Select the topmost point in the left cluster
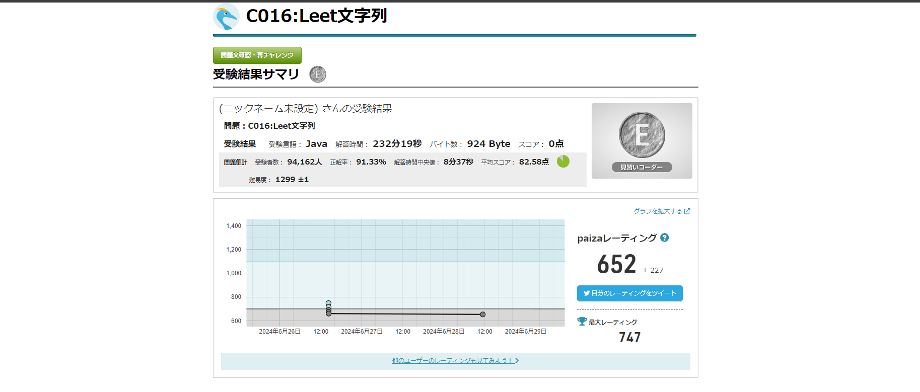This screenshot has height=392, width=920. tap(328, 303)
